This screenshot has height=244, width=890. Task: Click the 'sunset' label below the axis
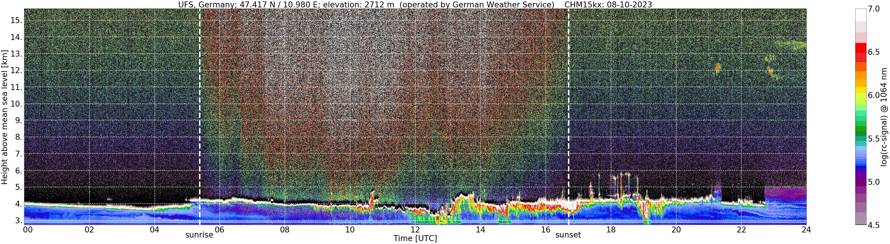[x=568, y=235]
